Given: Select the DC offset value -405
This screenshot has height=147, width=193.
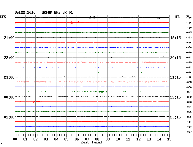Looking at the screenshot, I should [x=189, y=32].
